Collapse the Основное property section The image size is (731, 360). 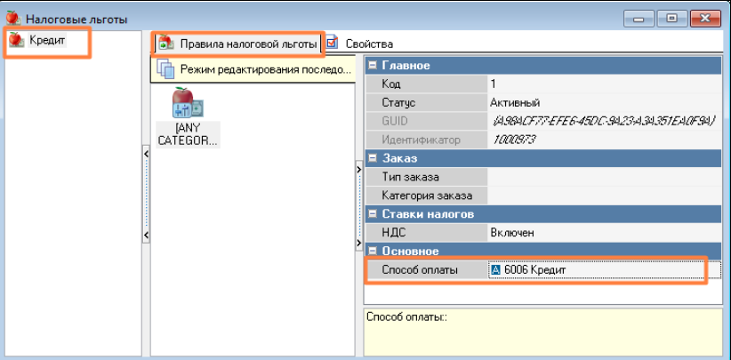[372, 251]
